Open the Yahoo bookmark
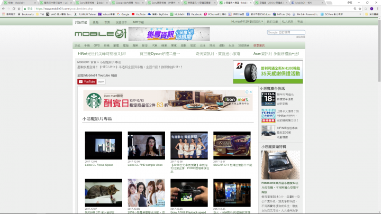Viewport: 381px width, 214px height. click(x=106, y=14)
